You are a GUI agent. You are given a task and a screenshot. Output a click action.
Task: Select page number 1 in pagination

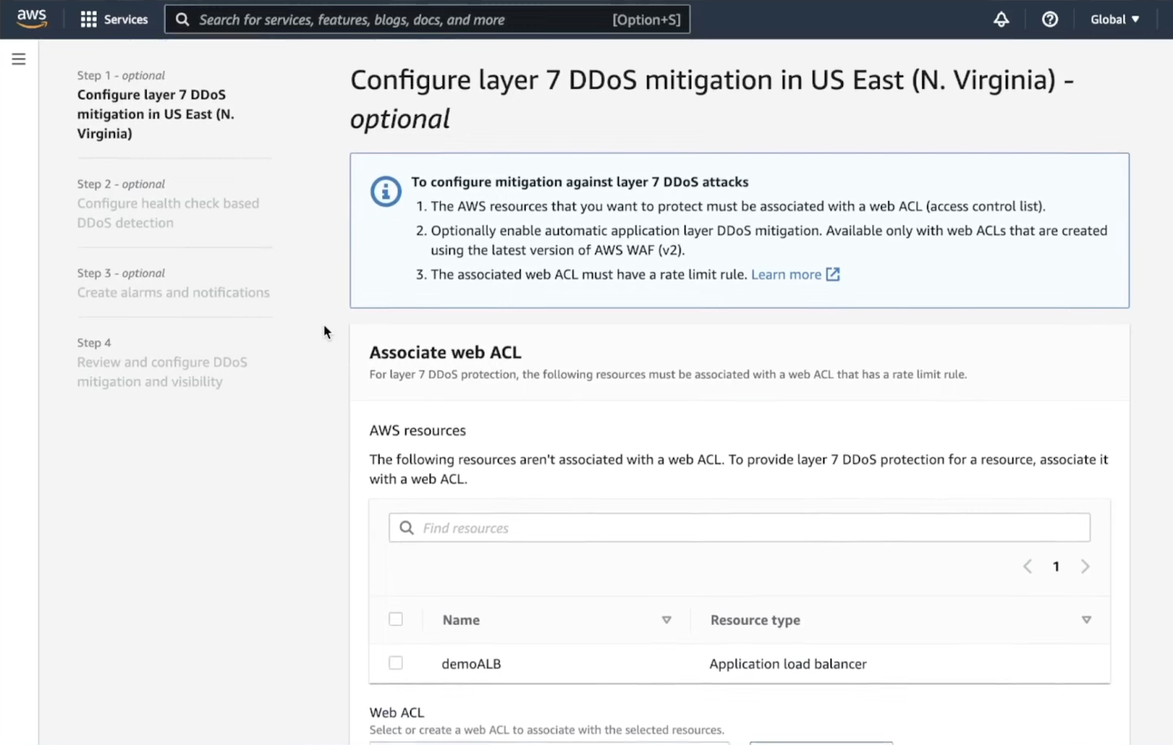tap(1056, 566)
